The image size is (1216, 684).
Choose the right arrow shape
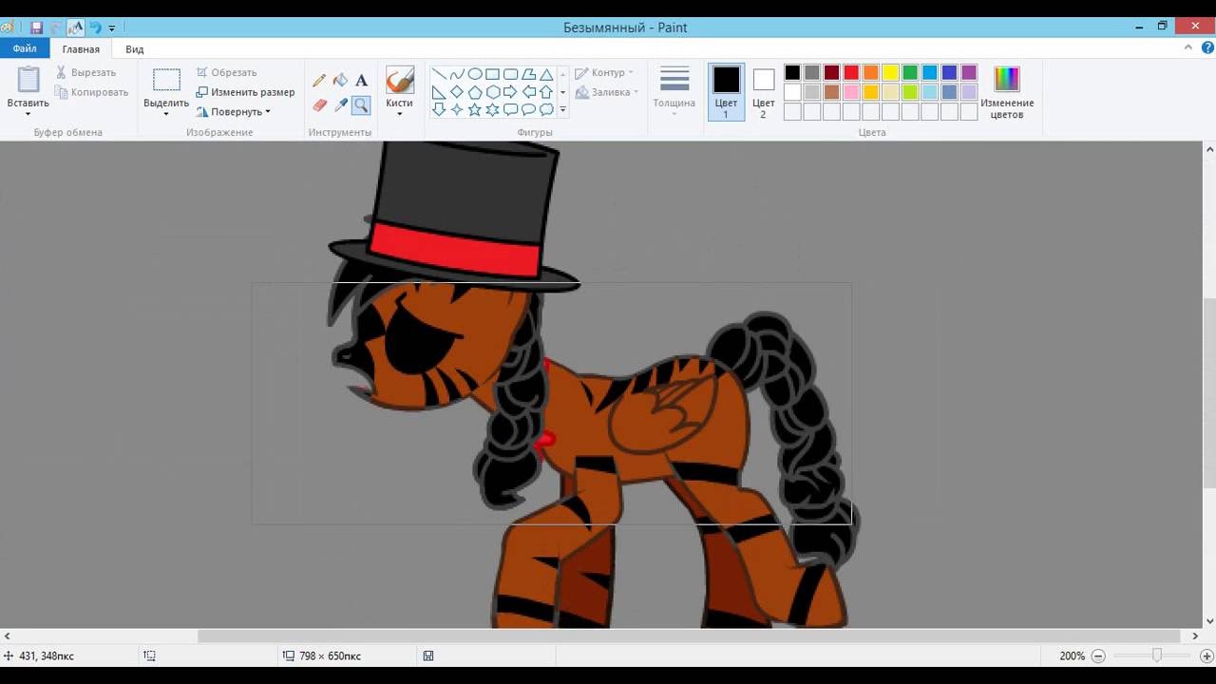tap(510, 92)
